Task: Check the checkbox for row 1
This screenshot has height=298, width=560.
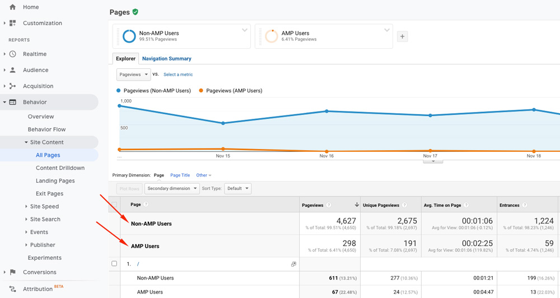Action: click(x=114, y=264)
